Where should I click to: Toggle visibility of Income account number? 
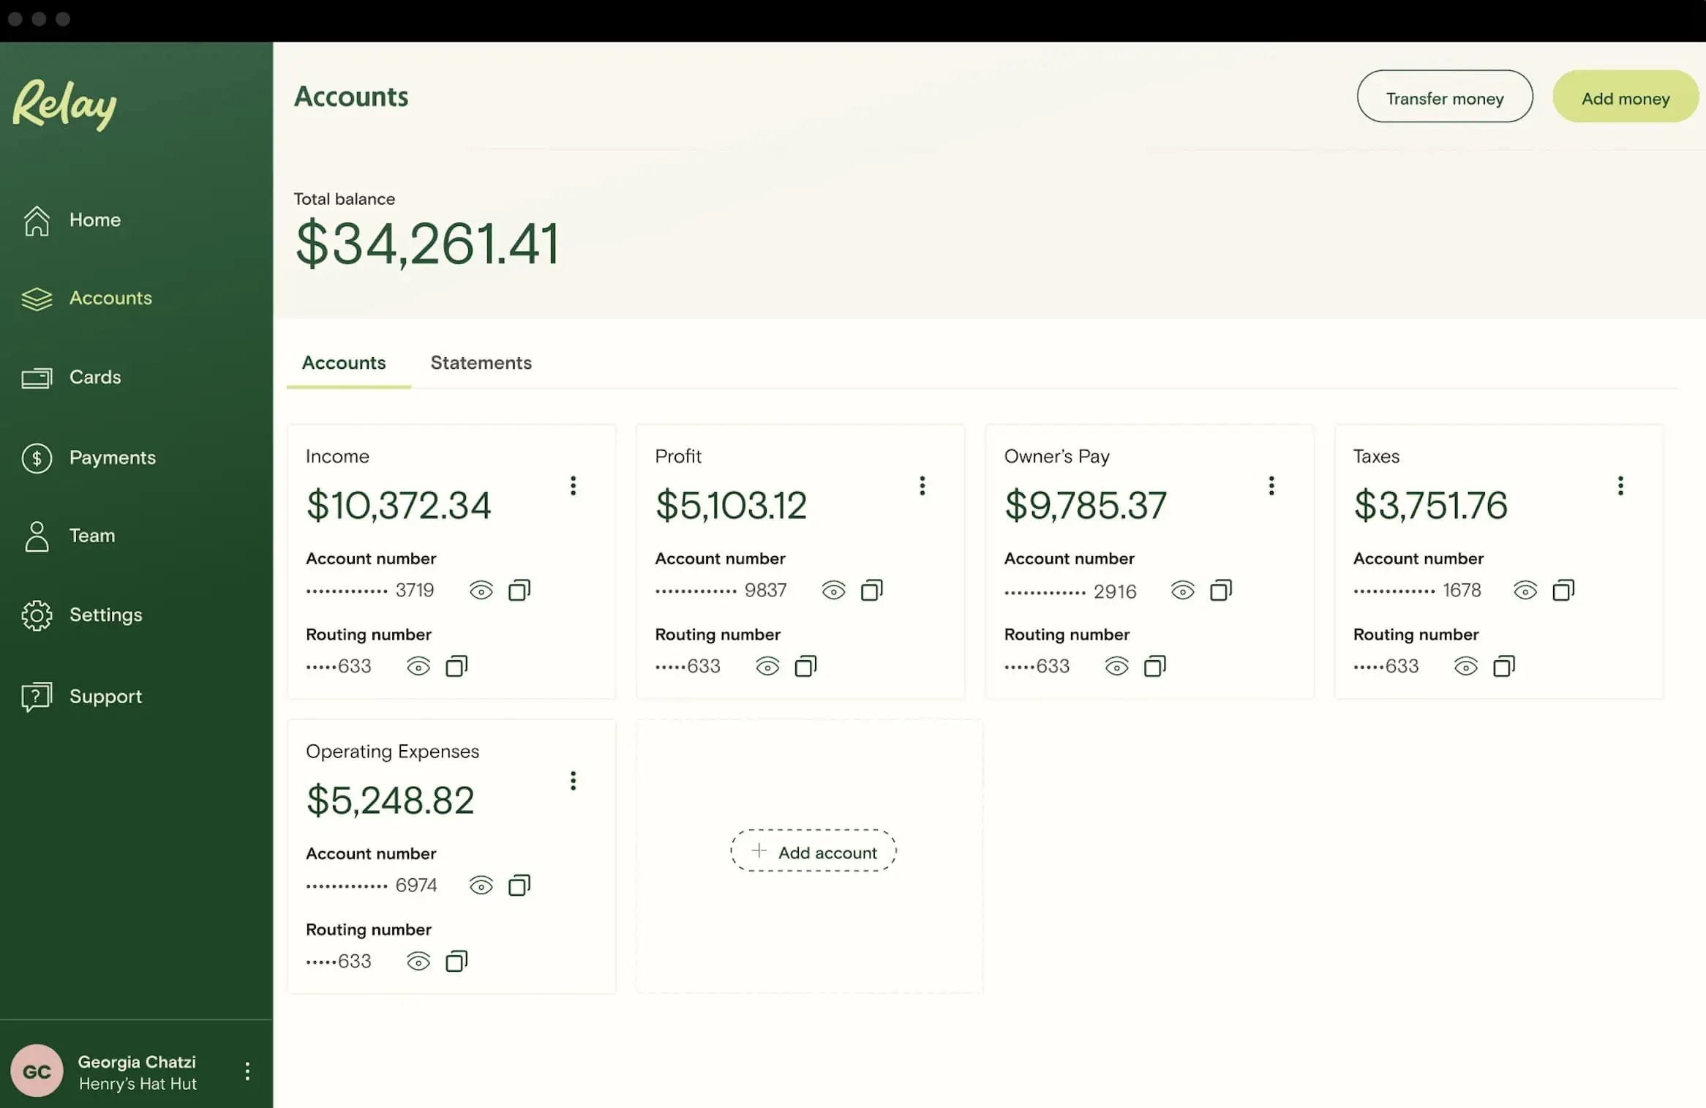coord(480,589)
